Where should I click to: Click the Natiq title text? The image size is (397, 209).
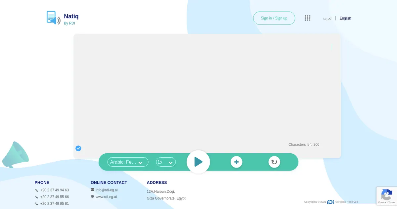pyautogui.click(x=71, y=16)
